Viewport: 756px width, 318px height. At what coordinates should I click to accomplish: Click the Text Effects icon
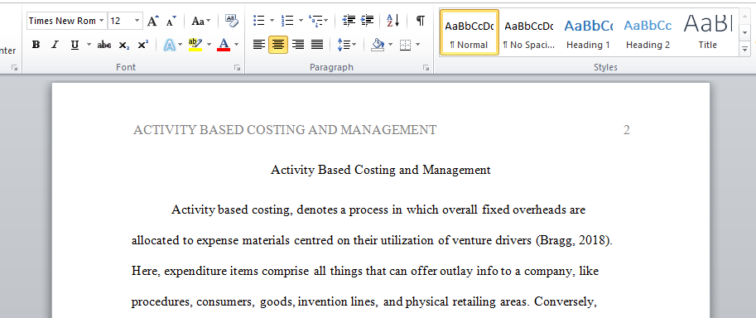point(169,45)
